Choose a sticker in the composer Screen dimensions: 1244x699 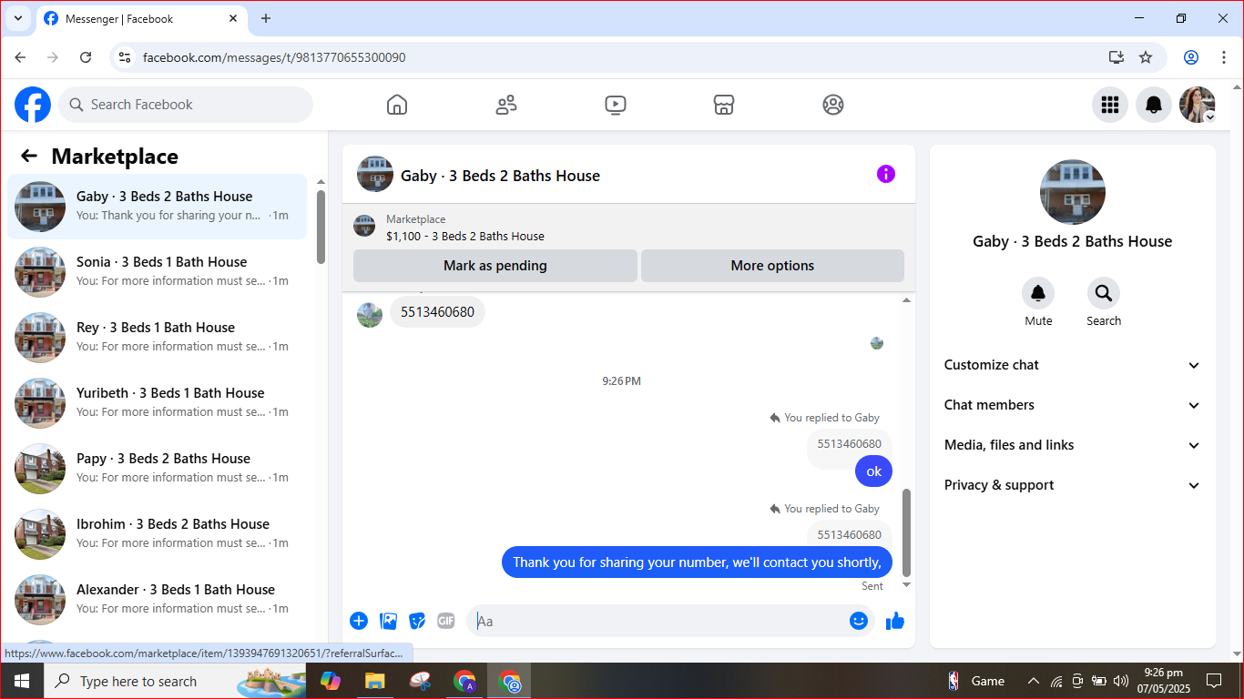pos(417,621)
